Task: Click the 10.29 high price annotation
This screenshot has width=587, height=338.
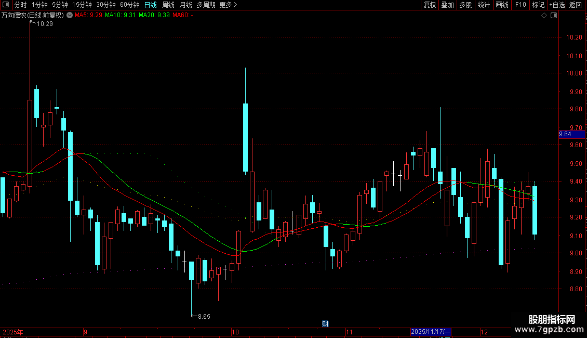Action: point(45,23)
